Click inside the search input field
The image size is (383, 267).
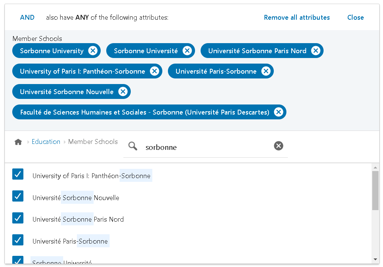coord(204,147)
